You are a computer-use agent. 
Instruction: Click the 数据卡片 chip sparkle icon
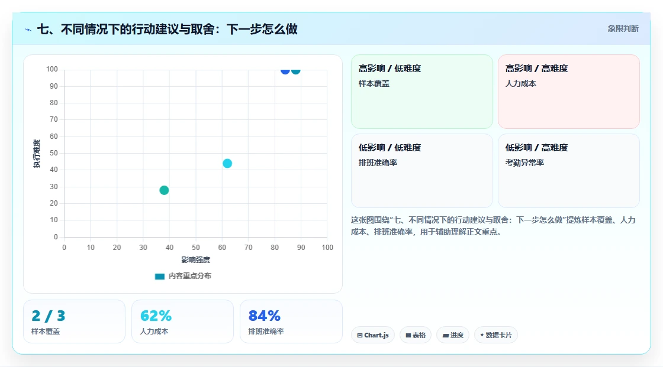coord(482,335)
